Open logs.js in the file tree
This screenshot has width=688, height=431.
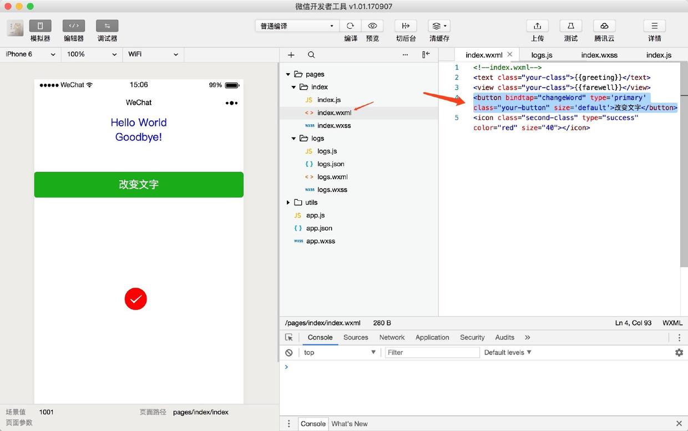click(x=327, y=151)
